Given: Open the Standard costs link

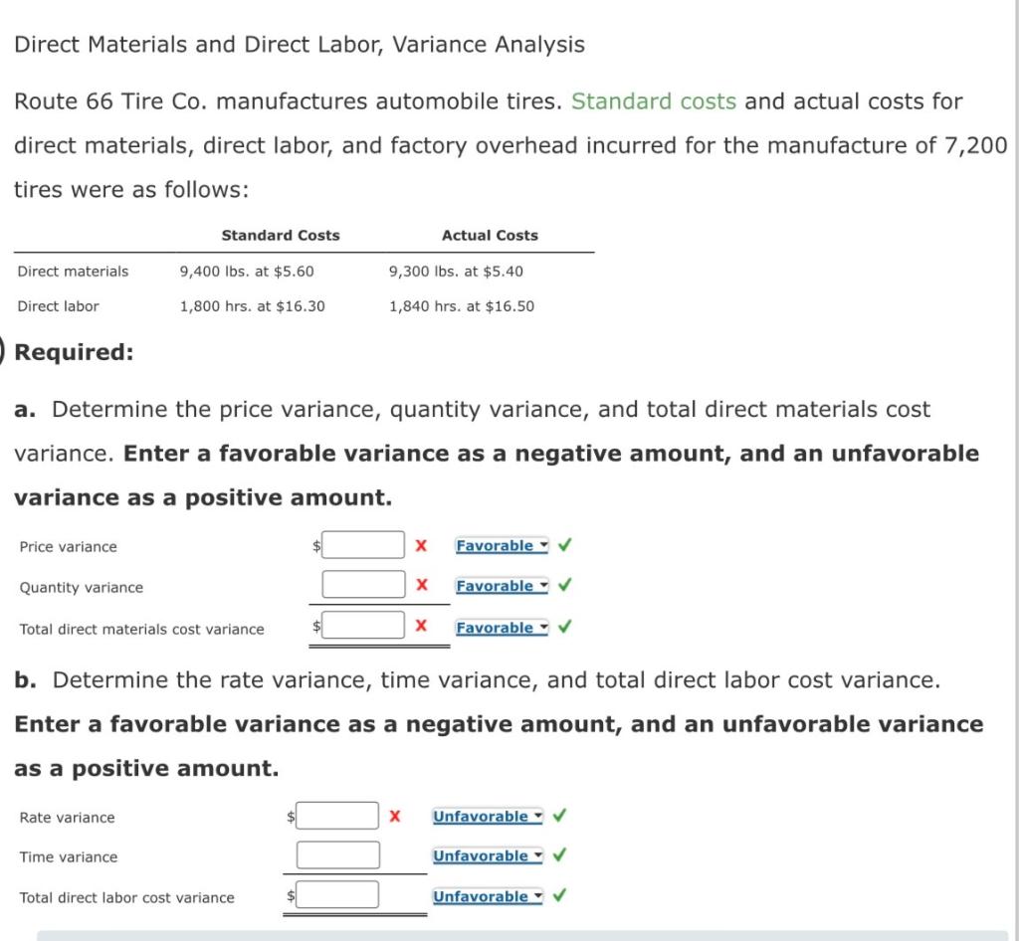Looking at the screenshot, I should [x=655, y=100].
